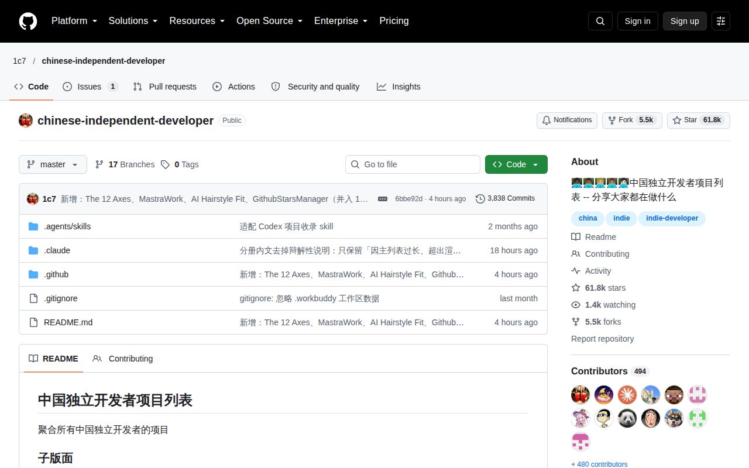The width and height of the screenshot is (749, 468).
Task: Open the master branch selector dropdown
Action: (53, 164)
